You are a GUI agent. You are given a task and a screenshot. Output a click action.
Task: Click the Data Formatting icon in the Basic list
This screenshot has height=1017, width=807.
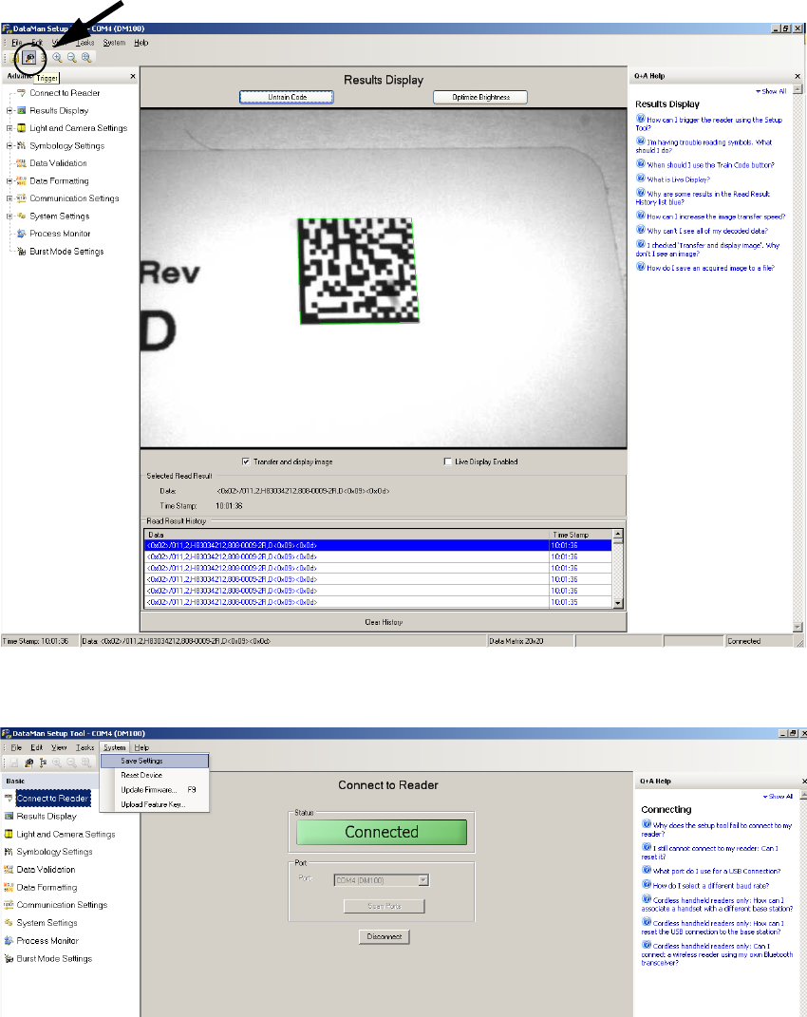pos(9,887)
